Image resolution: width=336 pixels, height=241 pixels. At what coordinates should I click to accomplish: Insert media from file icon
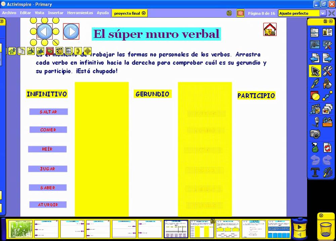pyautogui.click(x=314, y=109)
